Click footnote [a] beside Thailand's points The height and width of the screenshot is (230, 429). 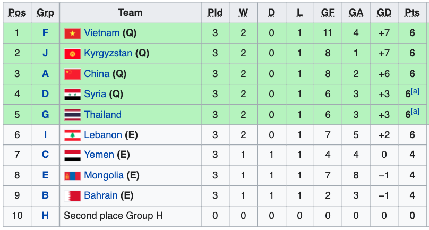tap(415, 112)
